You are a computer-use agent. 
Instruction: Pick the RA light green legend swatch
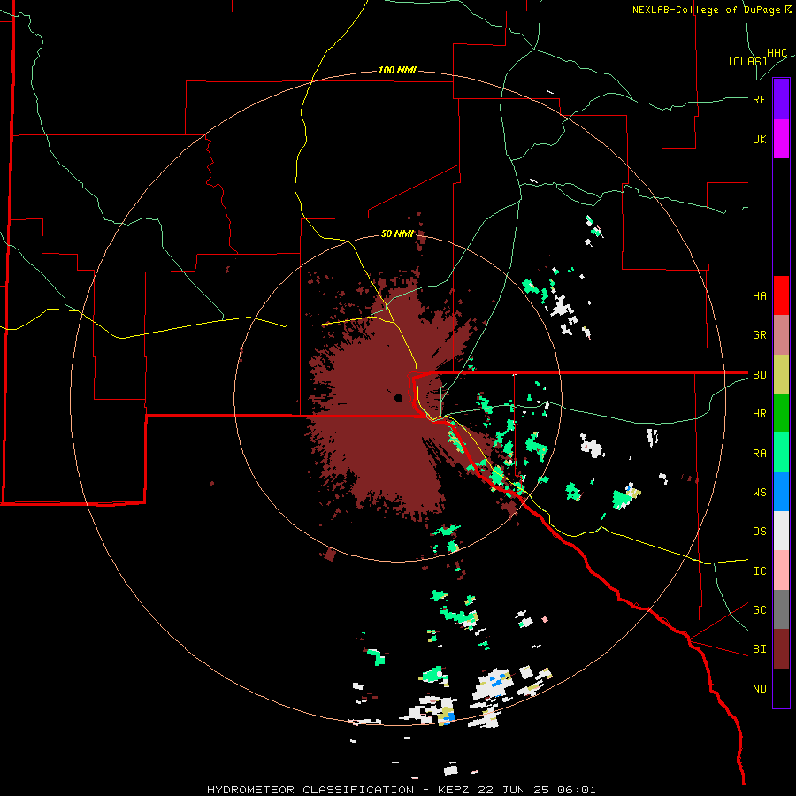pyautogui.click(x=781, y=453)
